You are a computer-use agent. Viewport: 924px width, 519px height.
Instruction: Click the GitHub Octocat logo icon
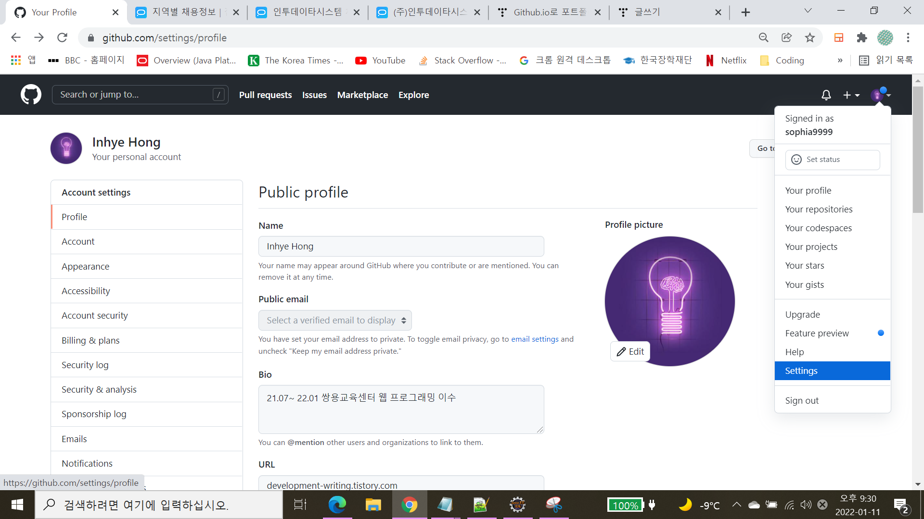[x=31, y=95]
